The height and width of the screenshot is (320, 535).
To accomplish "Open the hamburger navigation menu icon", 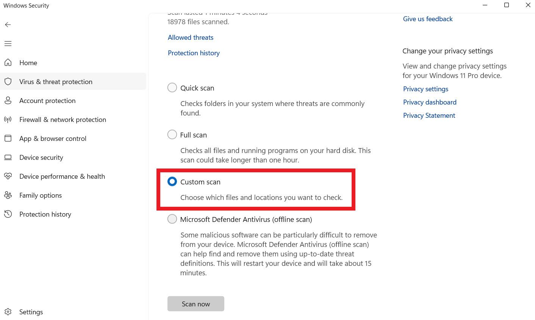I will 8,44.
